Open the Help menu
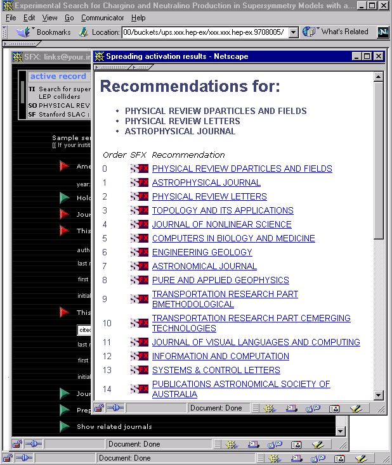Viewport: 392px width, 465px height. [138, 18]
